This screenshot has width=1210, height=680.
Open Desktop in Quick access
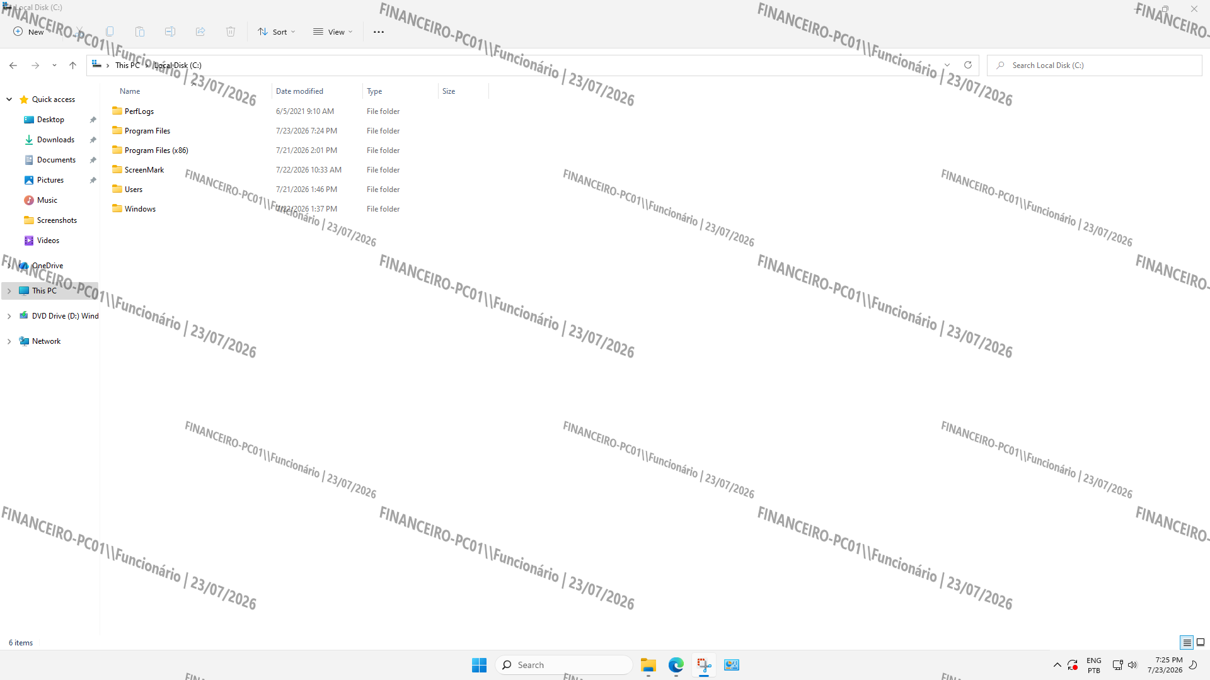[x=50, y=120]
